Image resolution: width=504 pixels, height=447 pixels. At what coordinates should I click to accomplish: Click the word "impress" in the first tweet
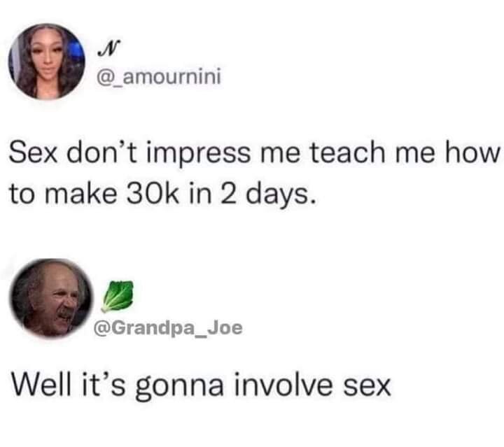pos(198,154)
